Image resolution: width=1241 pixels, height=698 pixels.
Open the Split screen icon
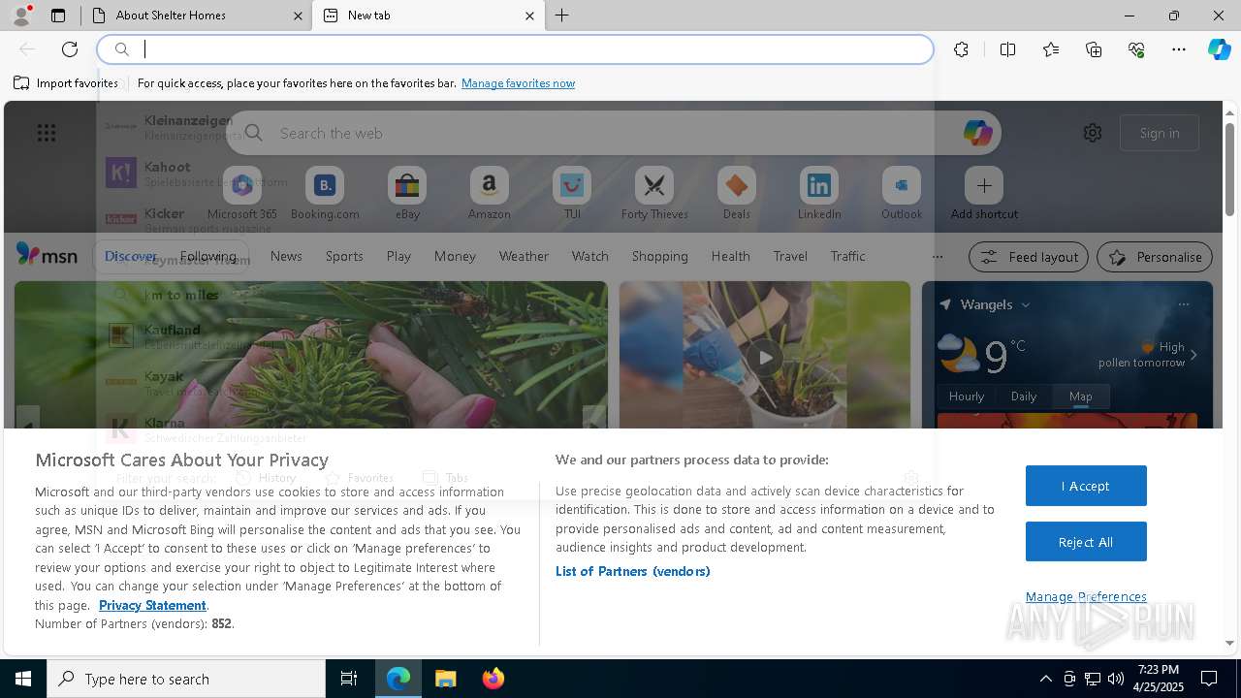click(1007, 49)
